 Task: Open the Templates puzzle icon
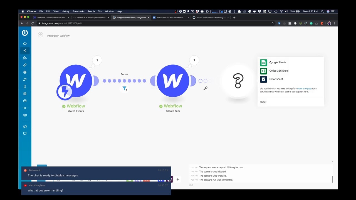[x=25, y=58]
